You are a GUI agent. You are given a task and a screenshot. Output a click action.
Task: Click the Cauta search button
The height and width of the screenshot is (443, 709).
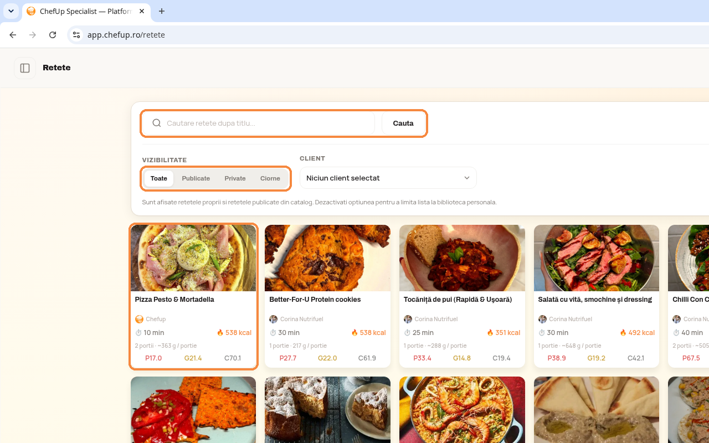403,123
